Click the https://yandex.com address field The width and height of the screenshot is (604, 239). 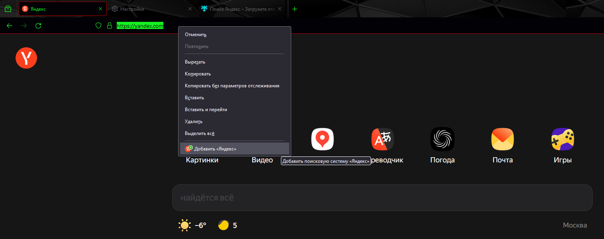pos(140,26)
